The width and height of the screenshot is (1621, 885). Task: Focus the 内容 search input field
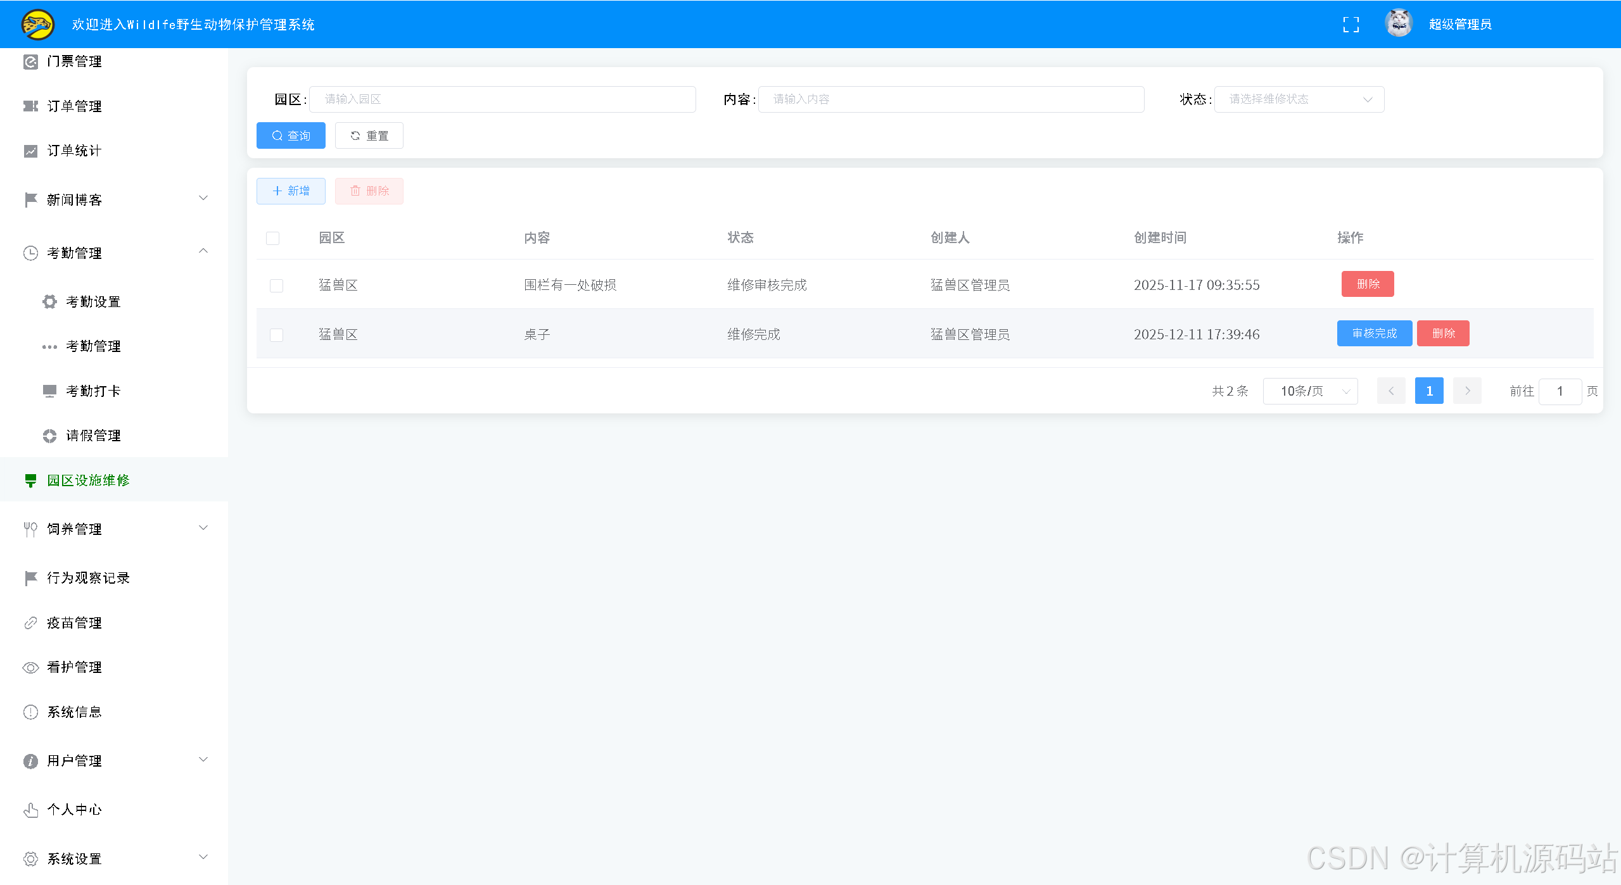951,99
